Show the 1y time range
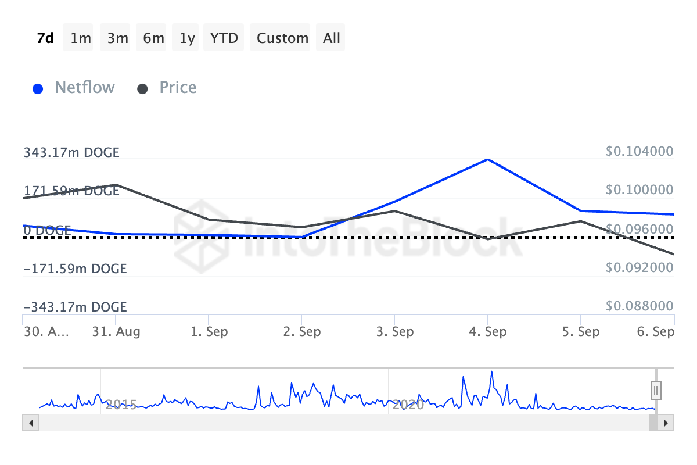 pos(187,38)
